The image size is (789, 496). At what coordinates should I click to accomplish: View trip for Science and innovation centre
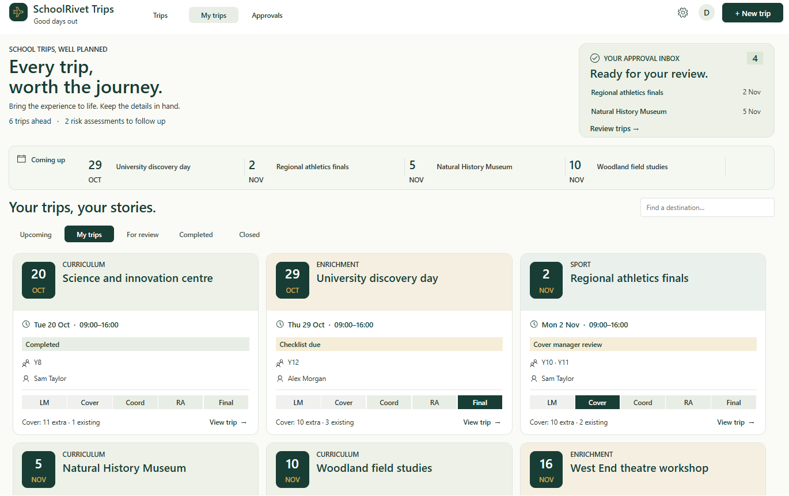click(229, 422)
